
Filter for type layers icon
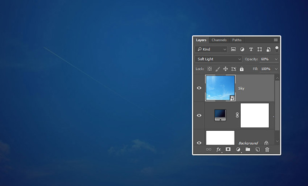(x=251, y=50)
